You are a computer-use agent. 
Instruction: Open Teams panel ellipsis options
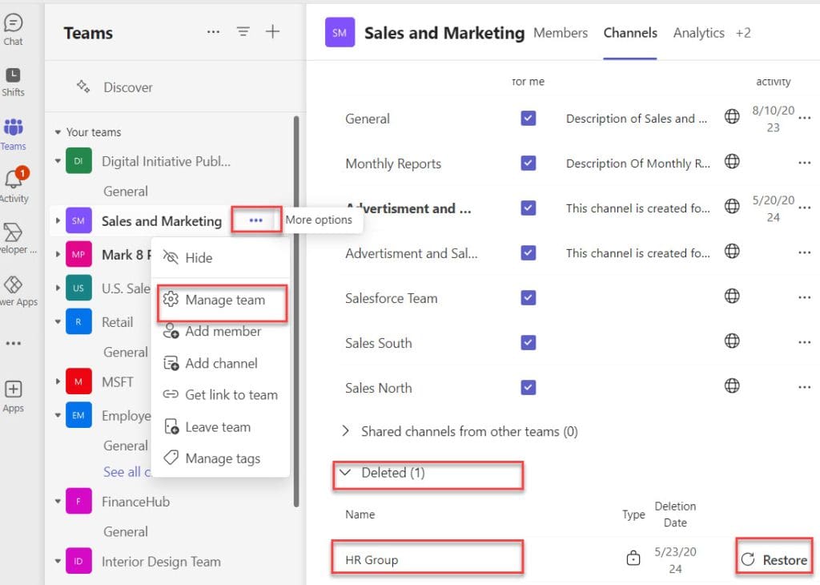pyautogui.click(x=213, y=32)
